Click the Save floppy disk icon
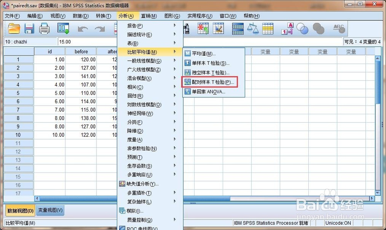The height and width of the screenshot is (230, 386). 29,29
